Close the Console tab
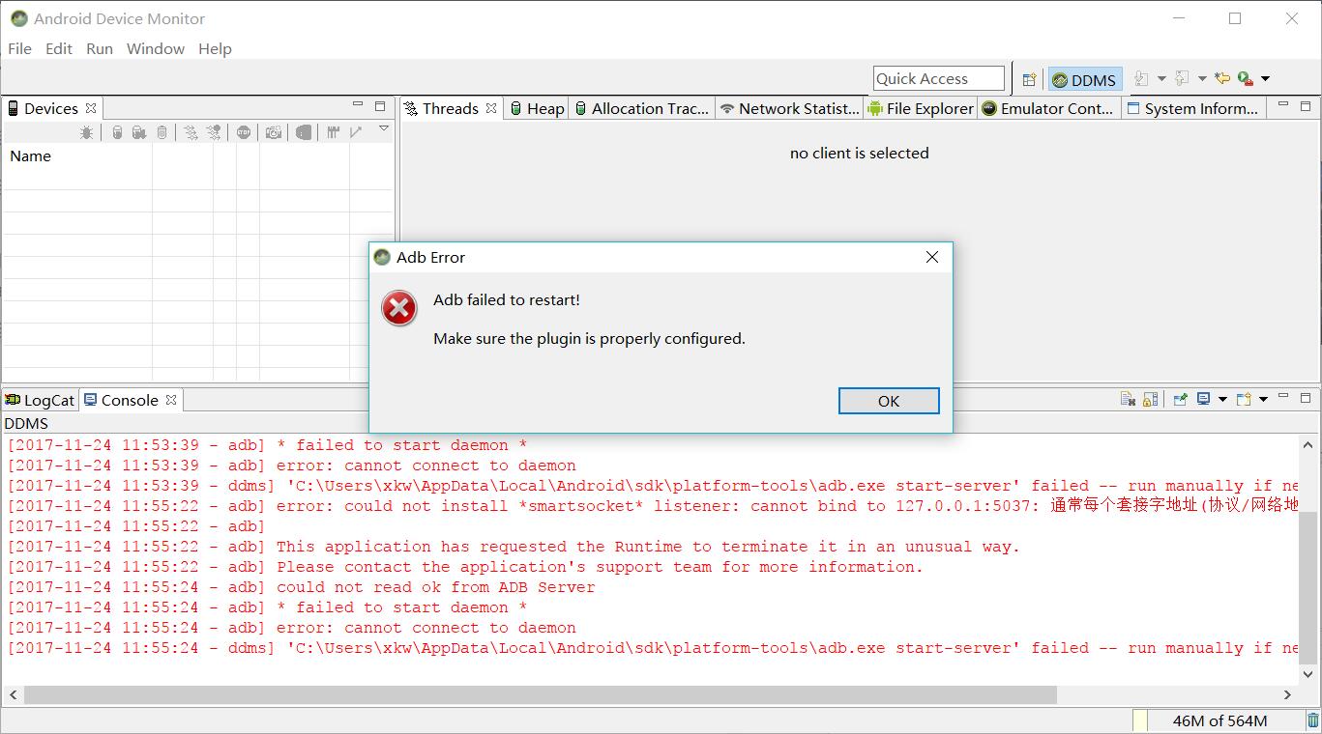 click(171, 400)
